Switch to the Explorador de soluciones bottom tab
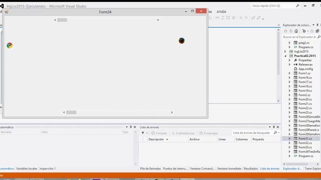The height and width of the screenshot is (180, 321). (292, 168)
